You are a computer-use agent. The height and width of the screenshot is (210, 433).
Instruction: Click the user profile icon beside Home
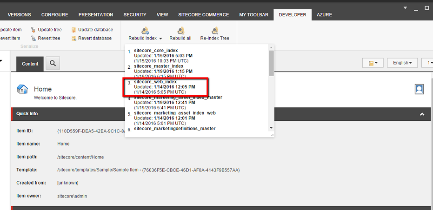[419, 89]
